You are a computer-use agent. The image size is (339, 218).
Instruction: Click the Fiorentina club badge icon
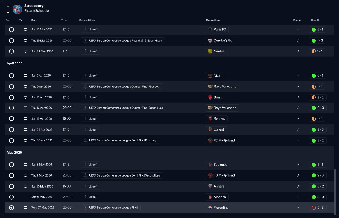coord(210,208)
